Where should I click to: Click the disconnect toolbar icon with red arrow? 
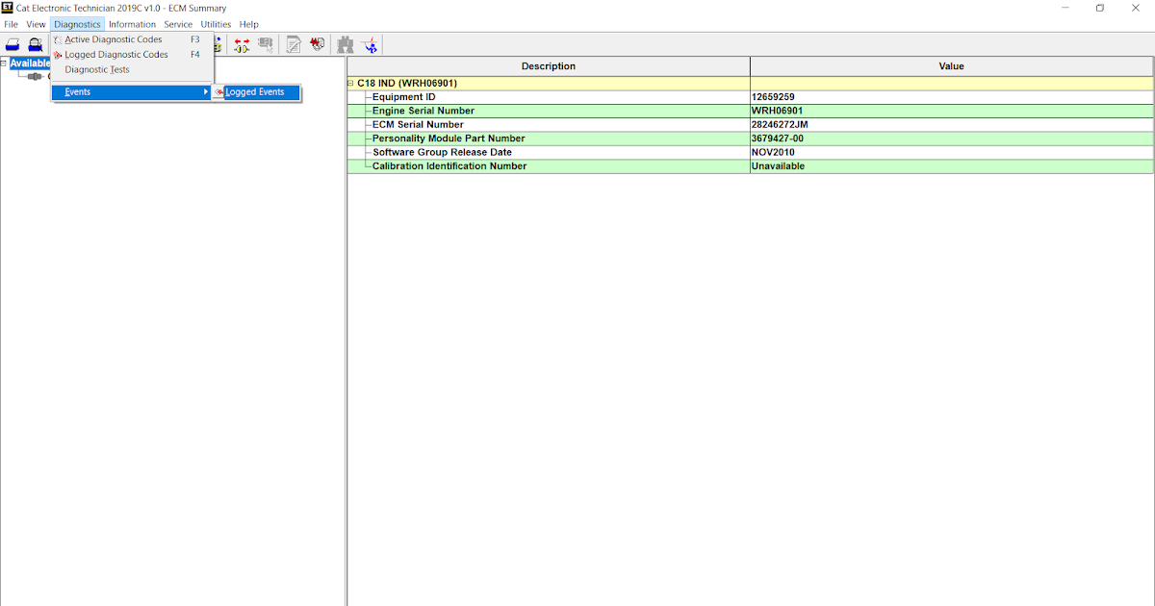pos(371,44)
